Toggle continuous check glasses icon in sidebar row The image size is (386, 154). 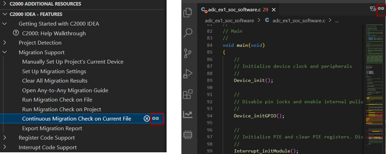(x=155, y=118)
